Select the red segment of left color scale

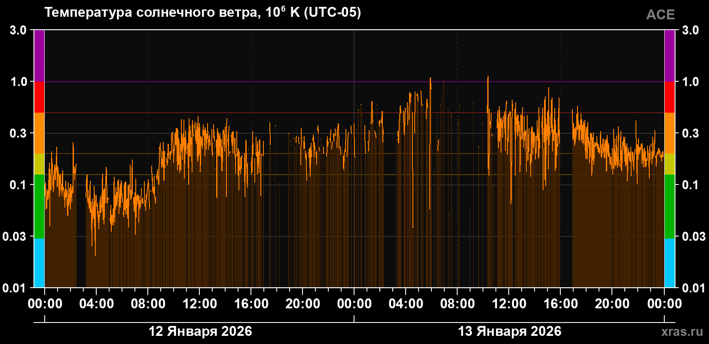click(39, 97)
